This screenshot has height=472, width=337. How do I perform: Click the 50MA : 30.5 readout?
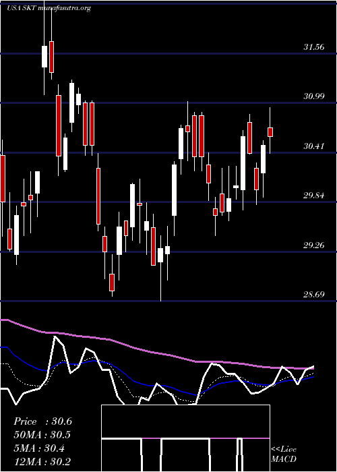point(42,435)
